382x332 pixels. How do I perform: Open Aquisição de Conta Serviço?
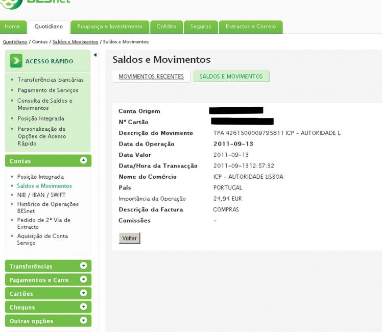click(x=42, y=240)
